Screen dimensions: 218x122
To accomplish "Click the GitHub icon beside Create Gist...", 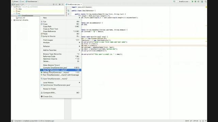I will (x=42, y=96).
